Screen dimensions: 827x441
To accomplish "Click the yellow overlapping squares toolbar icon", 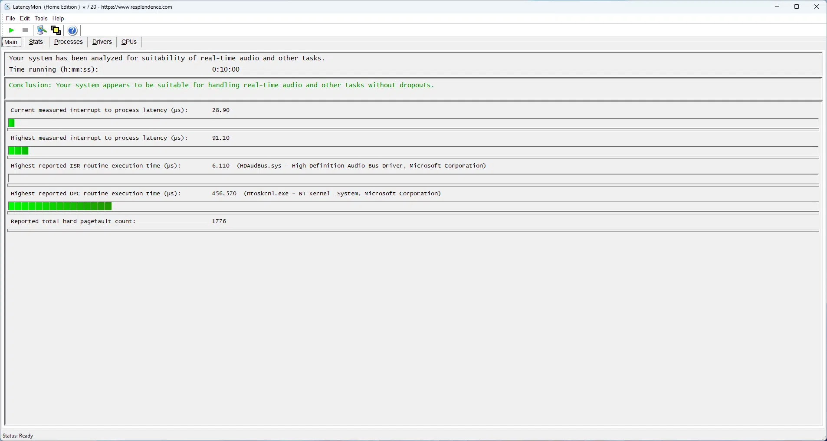I will (x=56, y=30).
